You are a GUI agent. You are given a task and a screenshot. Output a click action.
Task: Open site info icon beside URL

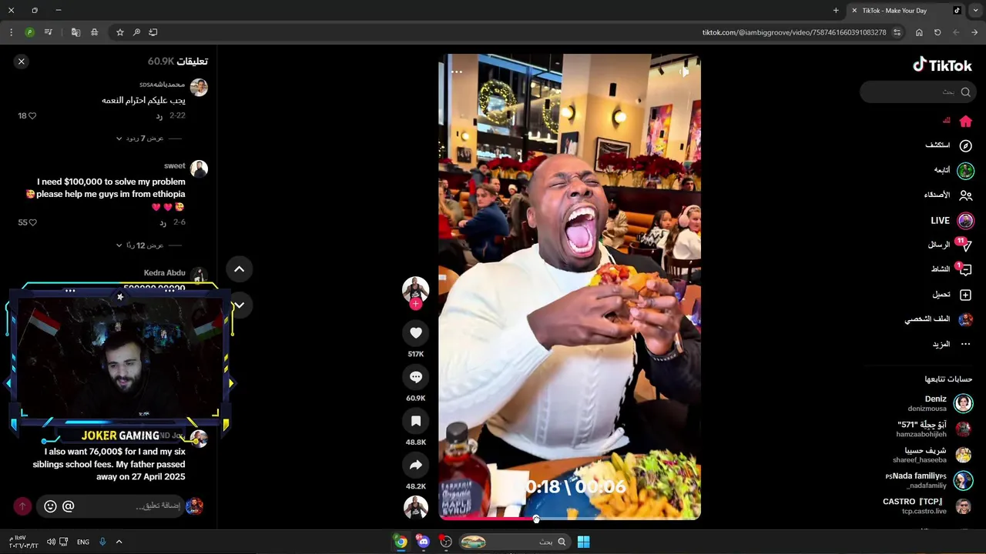point(897,32)
